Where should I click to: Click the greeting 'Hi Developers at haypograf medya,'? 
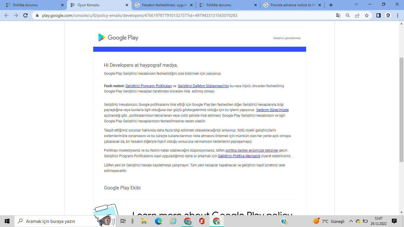pyautogui.click(x=141, y=65)
